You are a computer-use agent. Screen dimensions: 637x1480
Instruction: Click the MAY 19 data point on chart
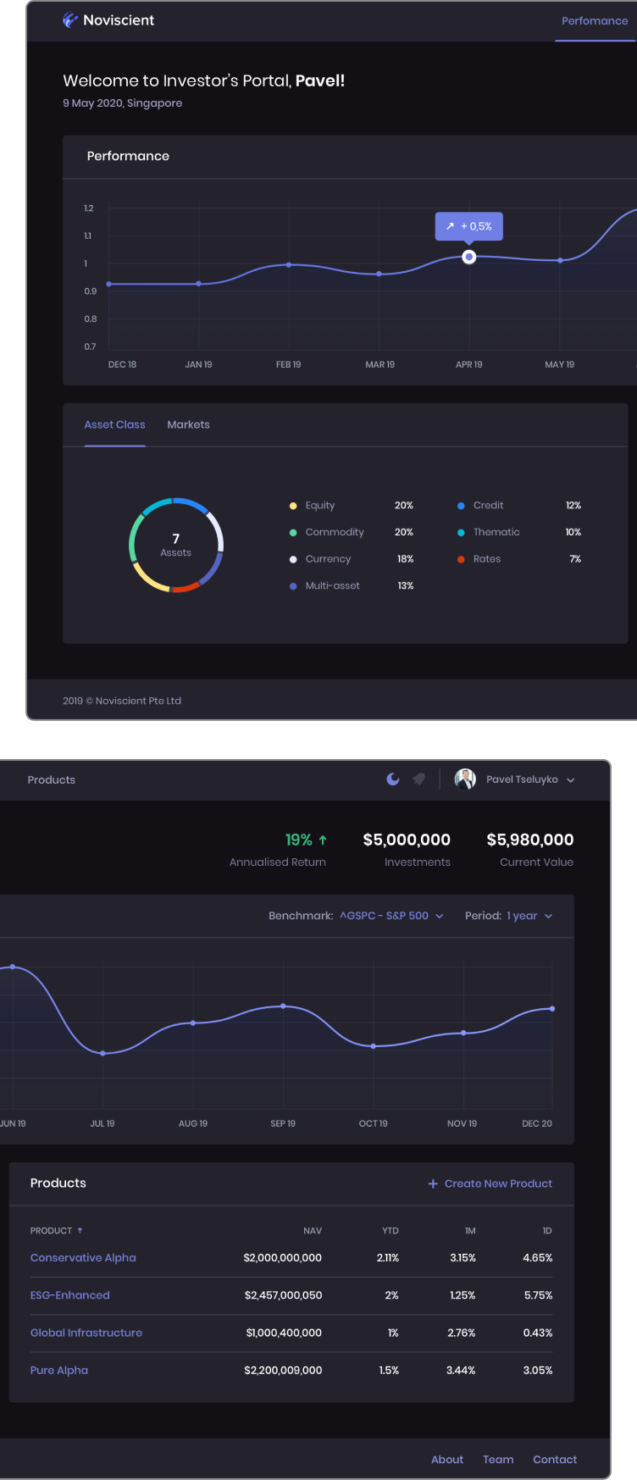click(560, 260)
